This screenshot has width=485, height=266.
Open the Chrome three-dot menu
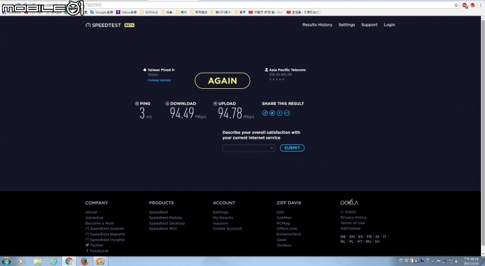pos(481,5)
